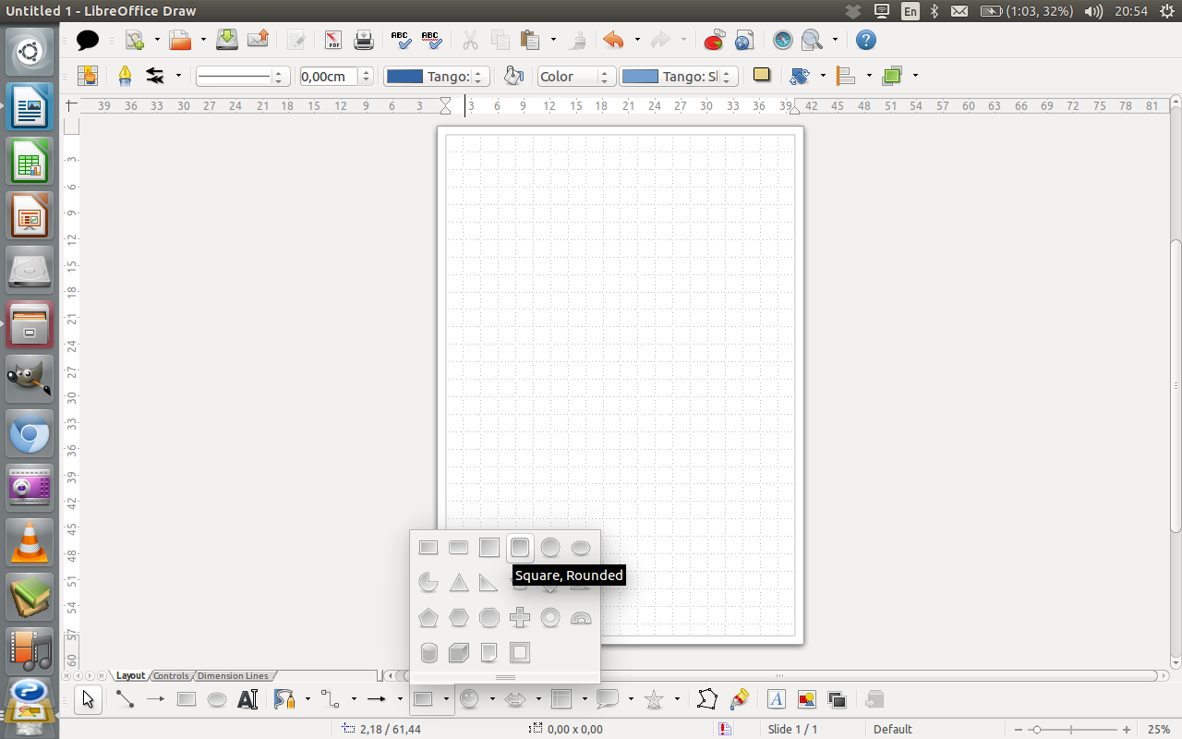
Task: Activate the Line drawing tool
Action: coord(125,700)
